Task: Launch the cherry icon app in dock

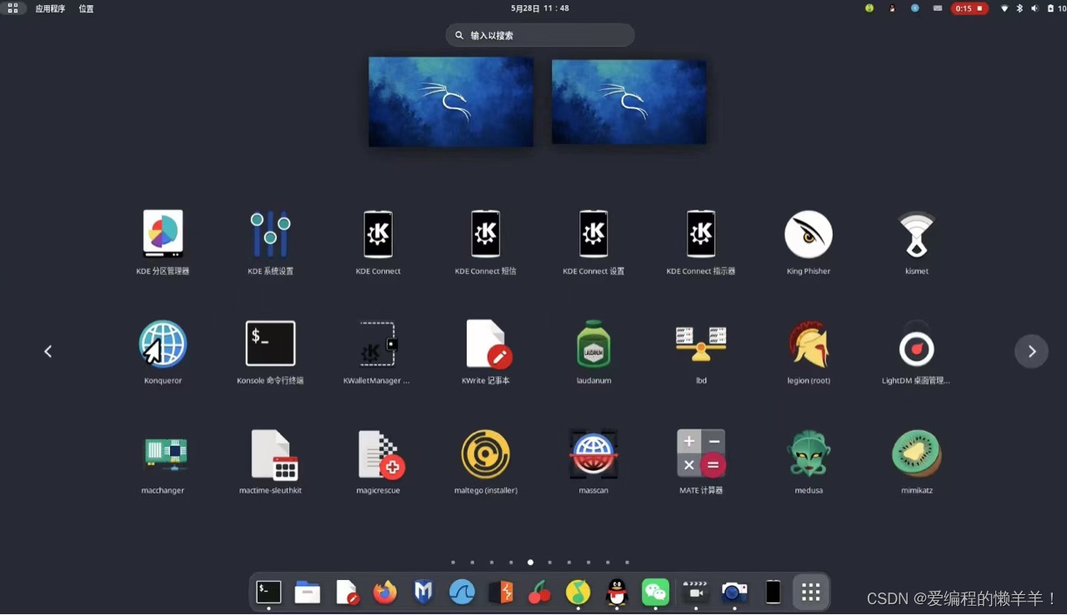Action: (x=540, y=592)
